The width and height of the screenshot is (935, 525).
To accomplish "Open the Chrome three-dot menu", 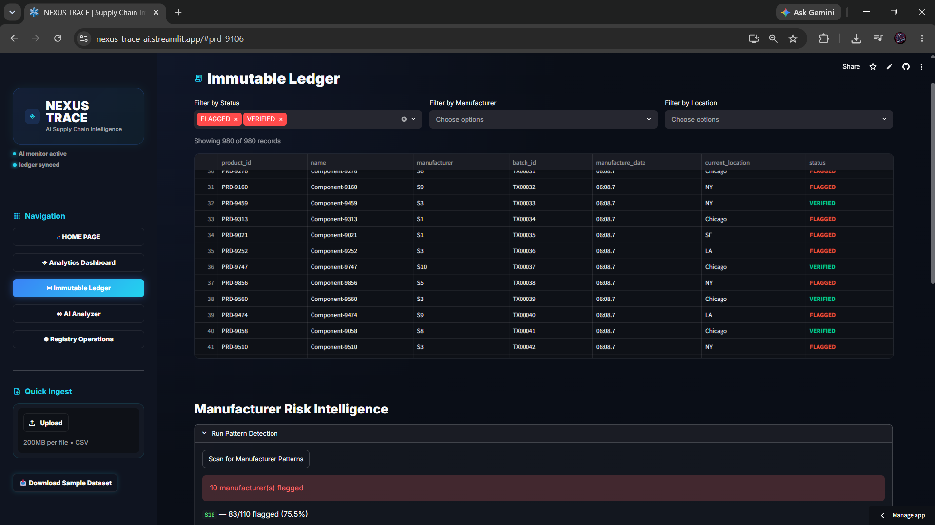I will click(922, 38).
